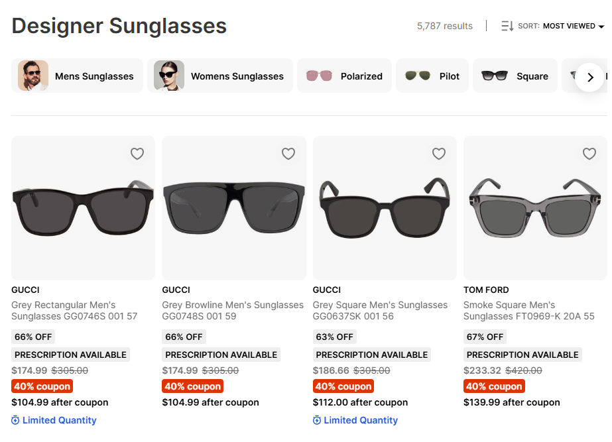This screenshot has height=442, width=612.
Task: Click Limited Quantity timer icon under GG0746S
Action: 16,420
